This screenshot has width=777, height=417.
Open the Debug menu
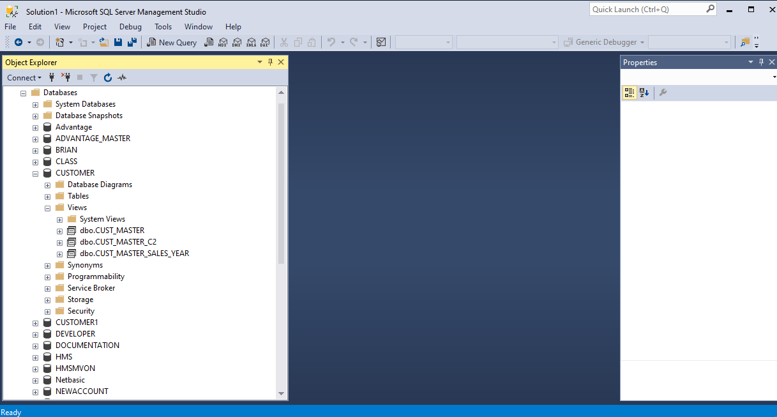tap(131, 27)
